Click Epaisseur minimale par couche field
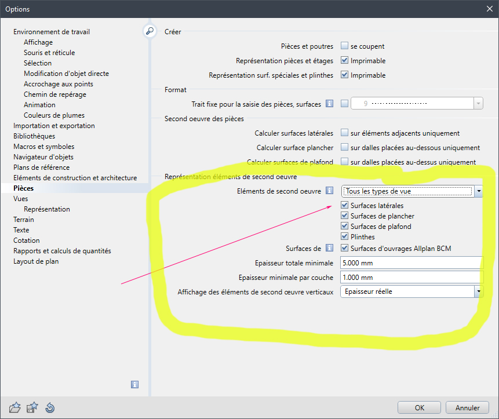Image resolution: width=499 pixels, height=419 pixels. (412, 277)
